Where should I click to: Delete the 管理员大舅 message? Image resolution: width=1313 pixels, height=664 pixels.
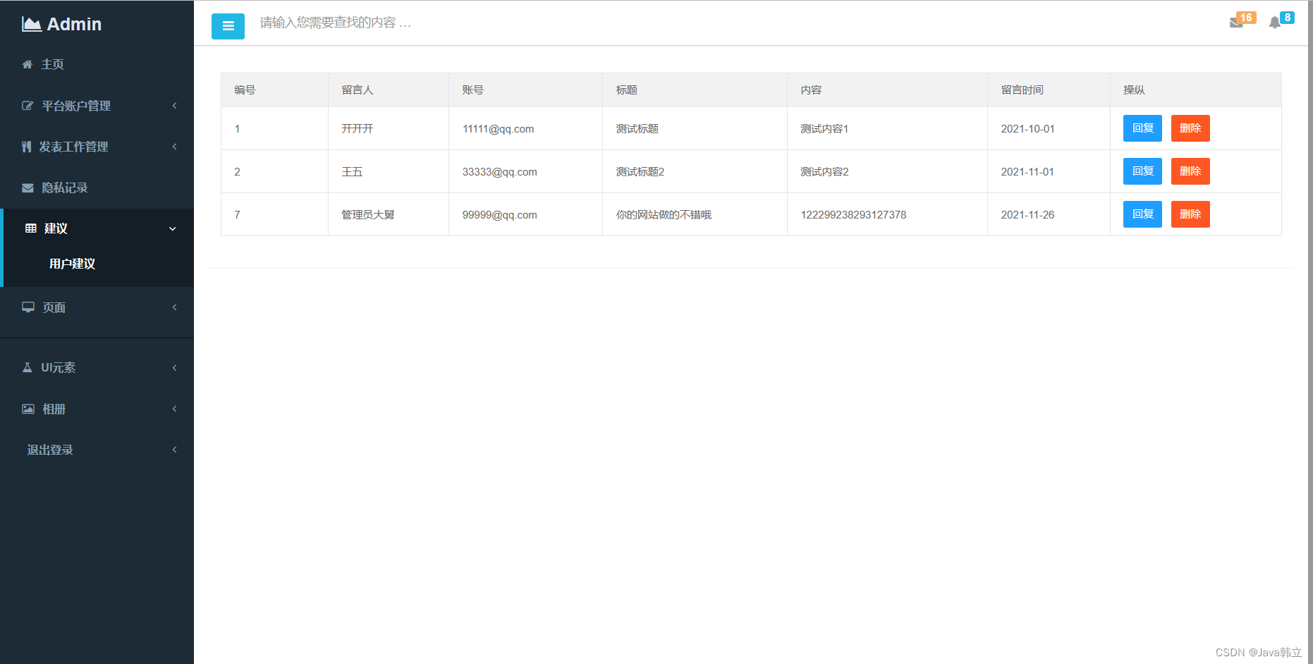click(x=1190, y=214)
